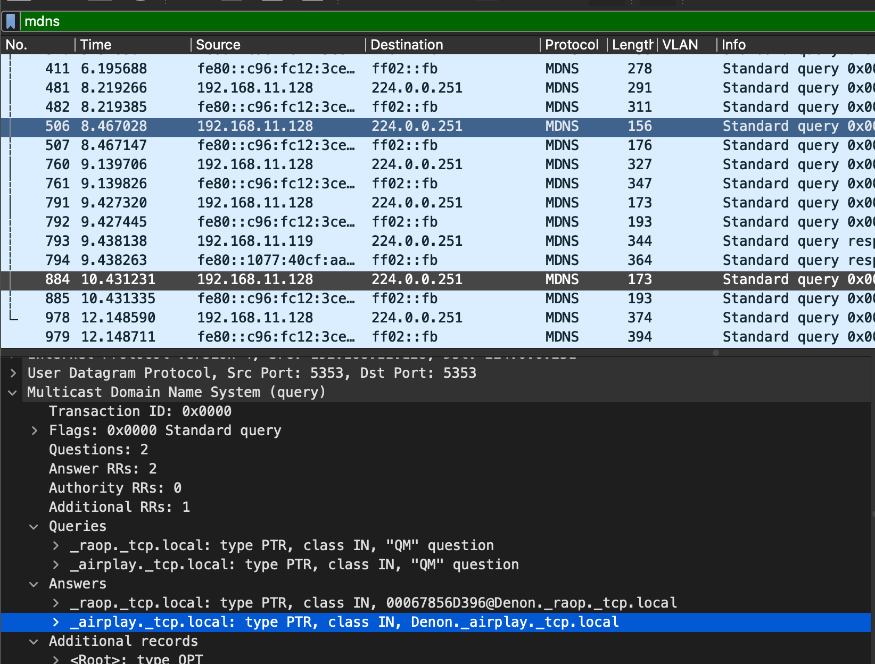Image resolution: width=875 pixels, height=664 pixels.
Task: Select packet 481 at time 8.219266
Action: [x=437, y=88]
